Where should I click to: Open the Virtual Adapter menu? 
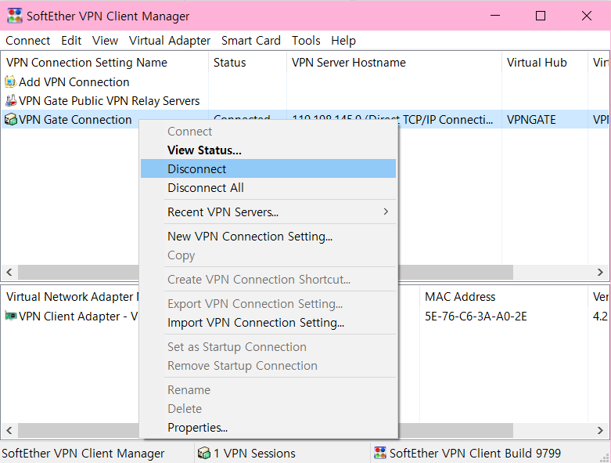pyautogui.click(x=170, y=41)
